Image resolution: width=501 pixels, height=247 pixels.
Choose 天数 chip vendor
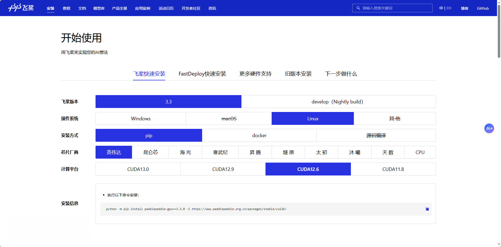coord(388,152)
